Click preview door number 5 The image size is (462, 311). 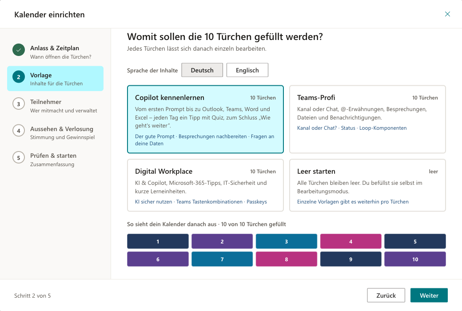tap(415, 241)
